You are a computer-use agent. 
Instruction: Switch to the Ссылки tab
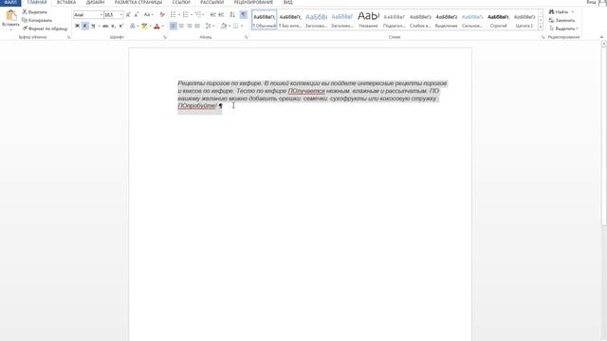[x=181, y=2]
